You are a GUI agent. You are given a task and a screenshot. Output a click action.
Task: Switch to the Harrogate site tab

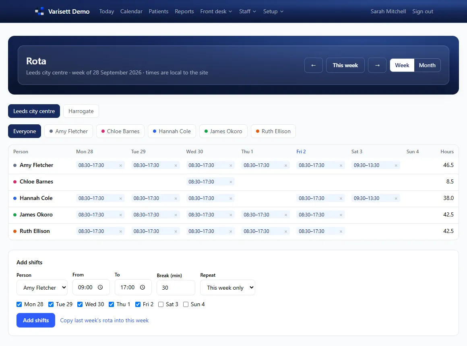(x=81, y=111)
